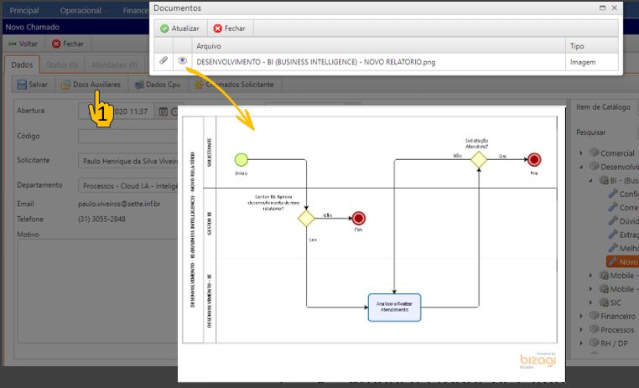Switch to the Dados tab
The width and height of the screenshot is (639, 388).
pyautogui.click(x=23, y=65)
